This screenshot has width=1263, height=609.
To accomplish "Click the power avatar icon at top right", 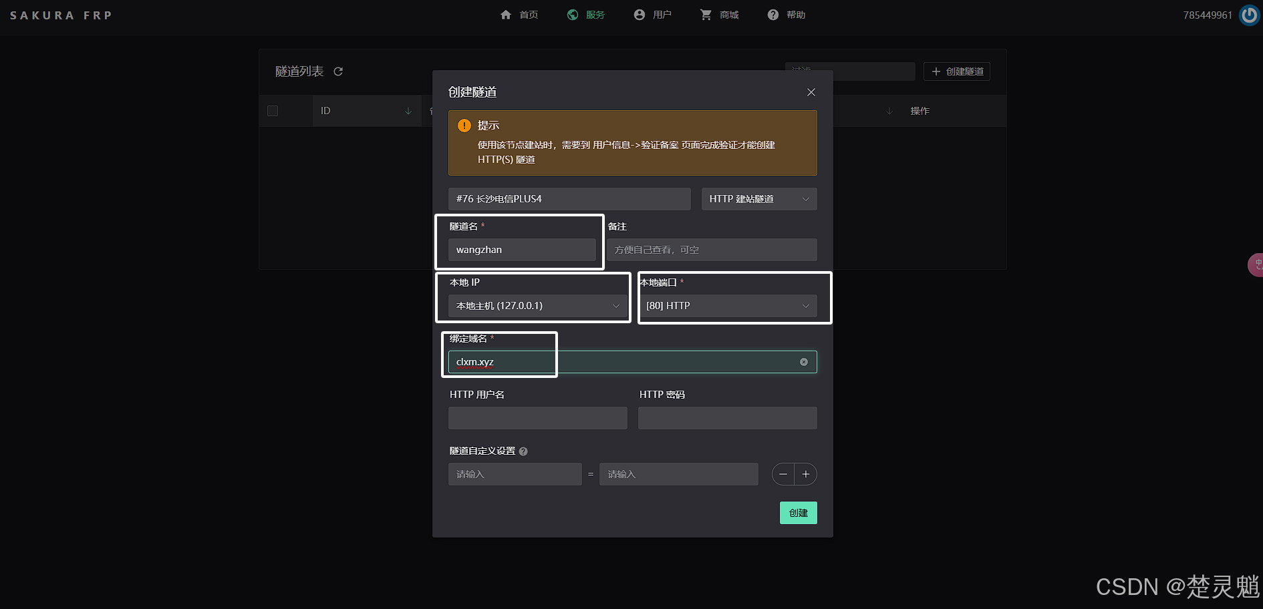I will pyautogui.click(x=1250, y=15).
